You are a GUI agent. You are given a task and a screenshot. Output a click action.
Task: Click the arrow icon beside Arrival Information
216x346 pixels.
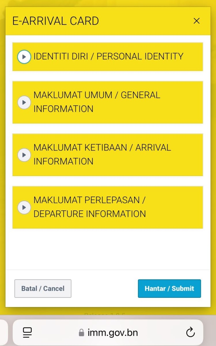24,155
